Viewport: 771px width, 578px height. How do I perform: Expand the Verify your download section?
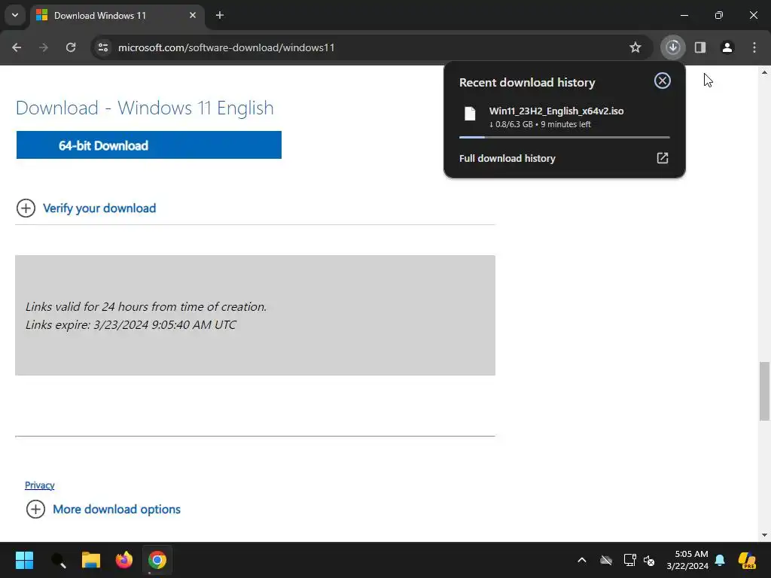pos(26,208)
